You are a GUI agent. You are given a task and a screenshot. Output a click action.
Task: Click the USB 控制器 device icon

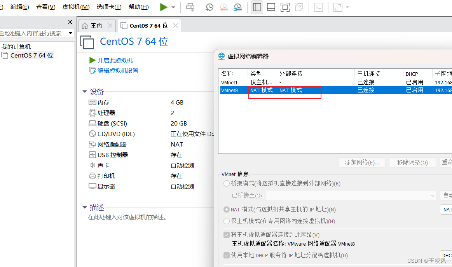click(92, 155)
